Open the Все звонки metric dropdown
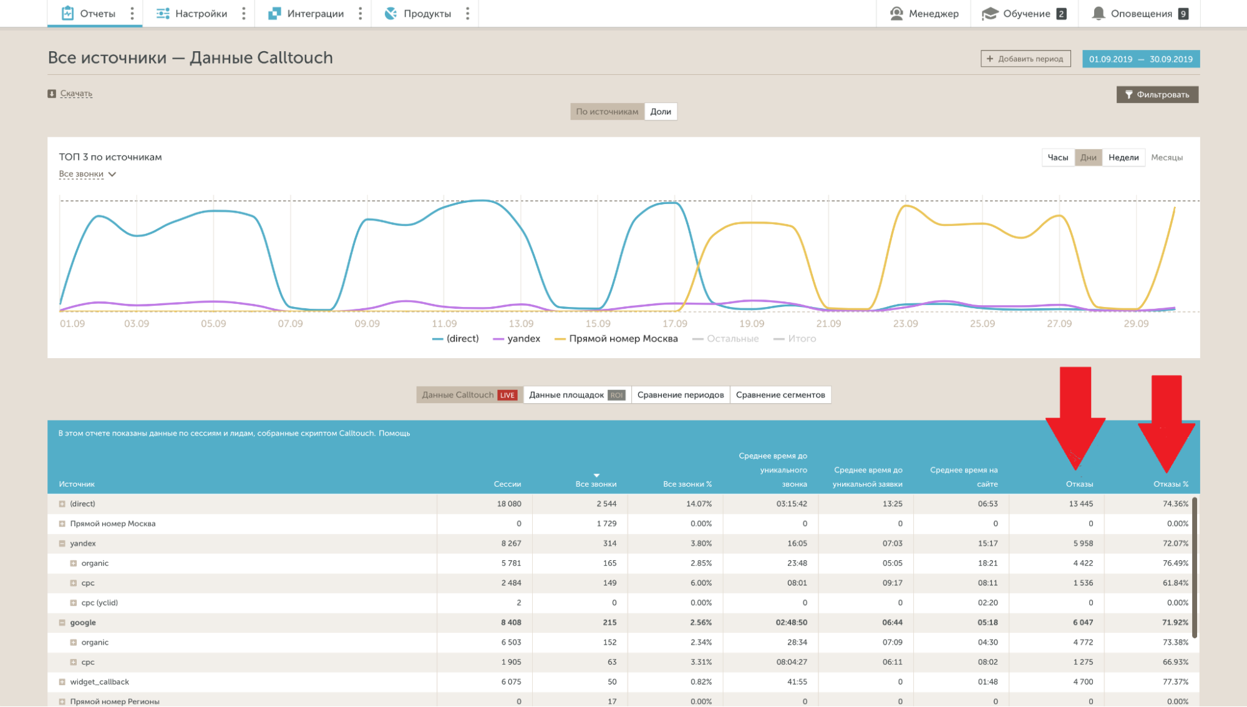Viewport: 1247px width, 707px height. 87,174
